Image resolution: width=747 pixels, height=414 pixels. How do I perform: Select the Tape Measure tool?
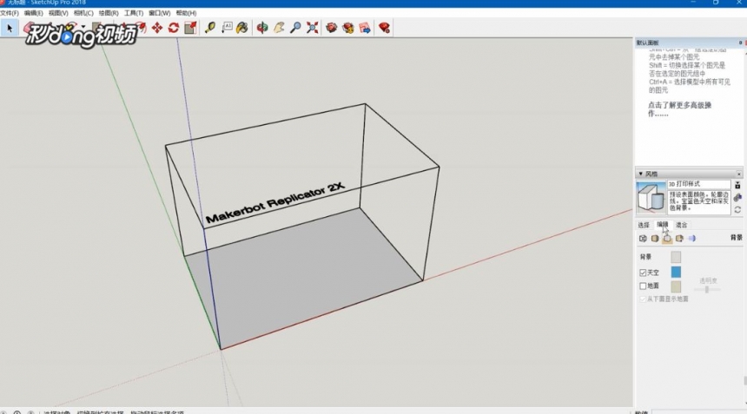pos(209,28)
